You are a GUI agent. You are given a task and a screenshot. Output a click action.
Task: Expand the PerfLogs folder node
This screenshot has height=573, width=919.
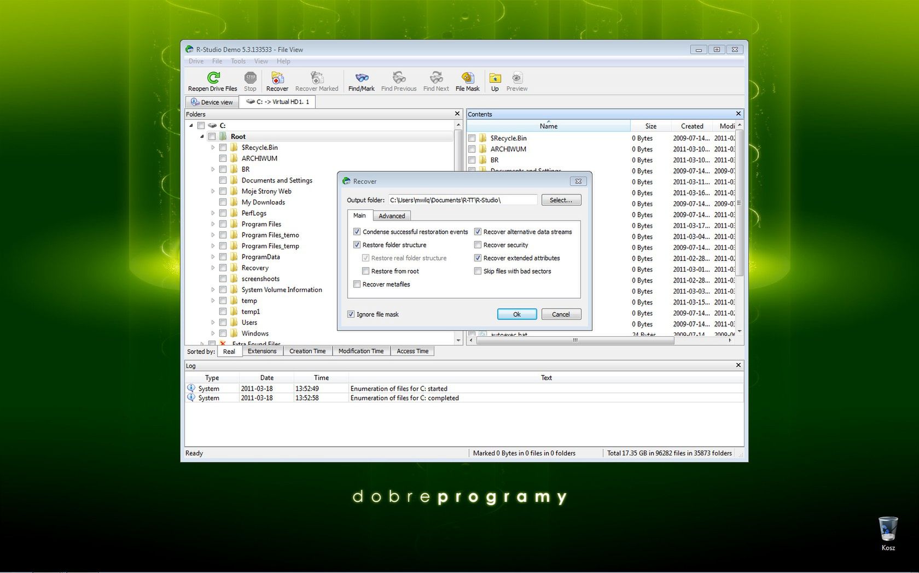point(213,213)
